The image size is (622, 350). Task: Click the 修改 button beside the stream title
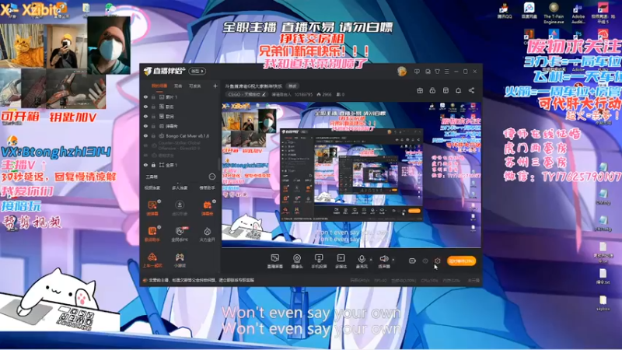(x=292, y=86)
